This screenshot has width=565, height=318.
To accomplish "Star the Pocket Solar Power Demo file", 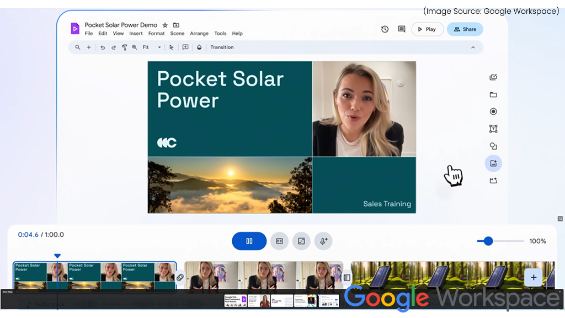I will coord(165,25).
